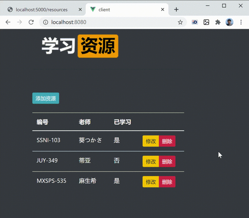Open a new tab with plus button
The height and width of the screenshot is (218, 249).
[176, 10]
